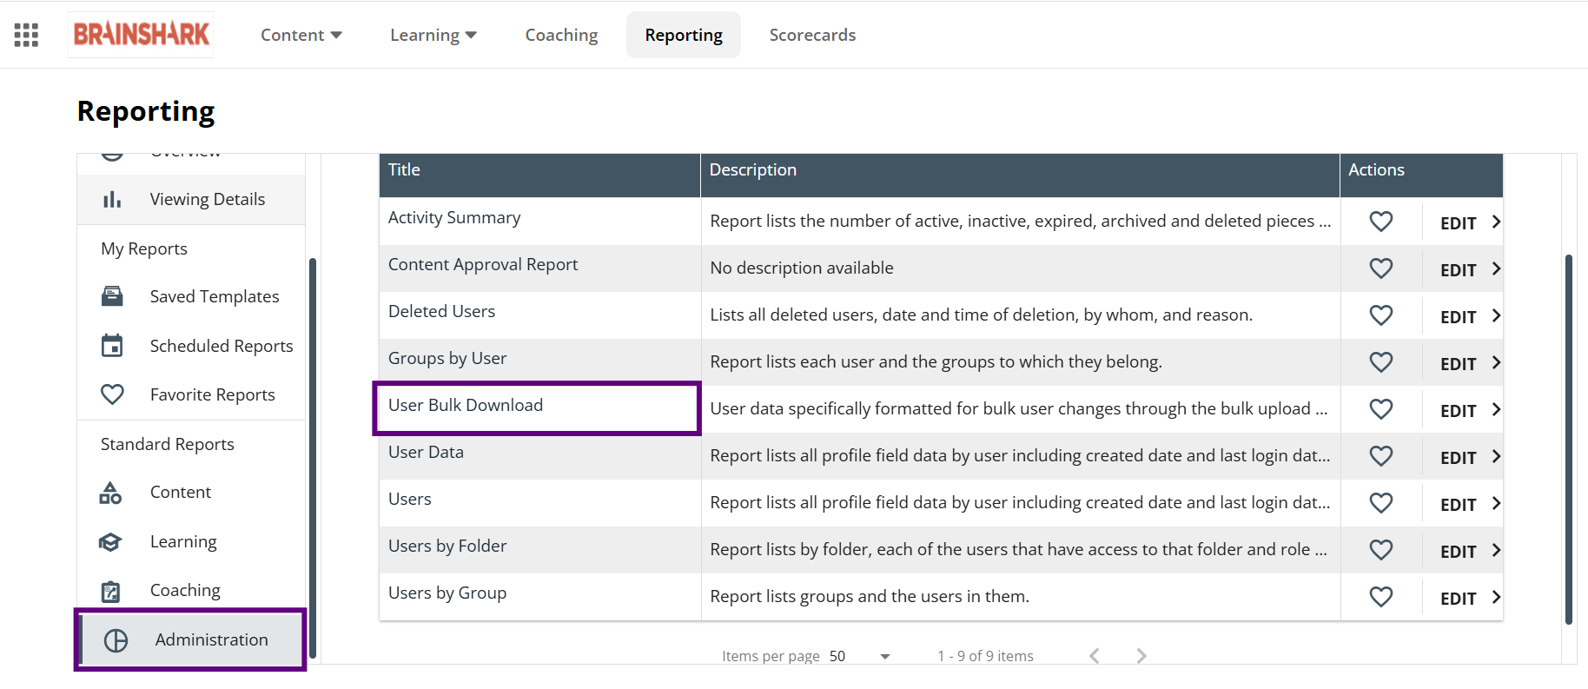The width and height of the screenshot is (1588, 689).
Task: Click the Learning graduation cap icon
Action: click(x=110, y=542)
